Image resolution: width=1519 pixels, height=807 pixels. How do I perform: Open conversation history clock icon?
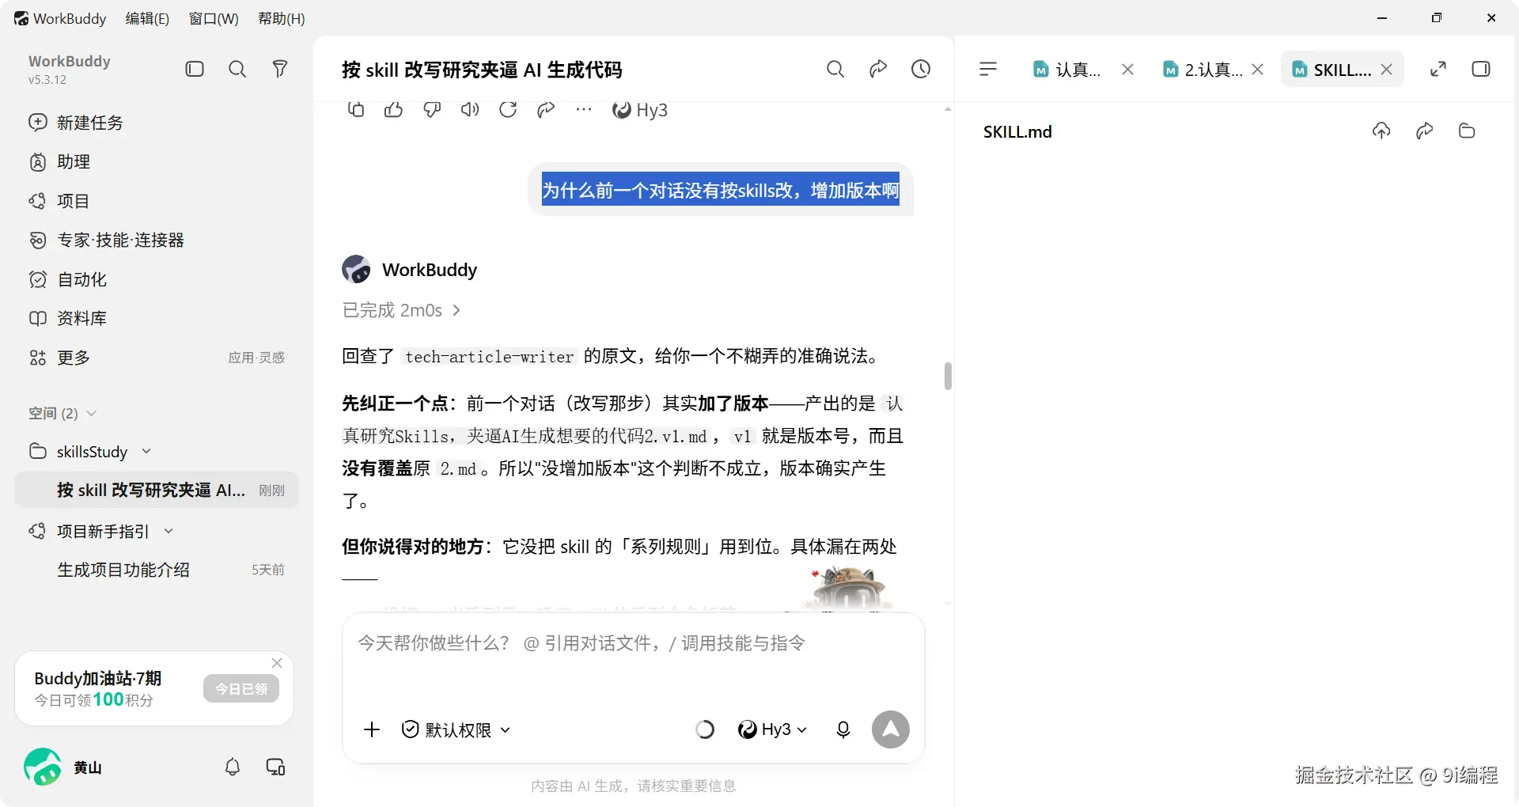[921, 70]
